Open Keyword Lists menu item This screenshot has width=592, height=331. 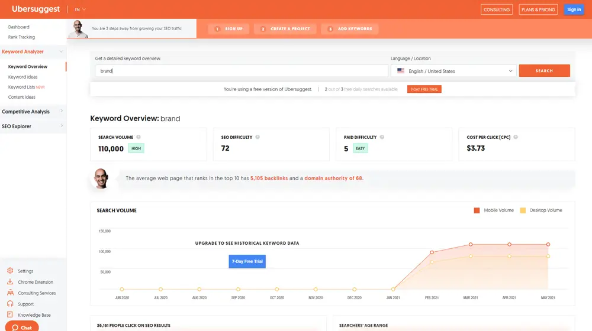[26, 87]
